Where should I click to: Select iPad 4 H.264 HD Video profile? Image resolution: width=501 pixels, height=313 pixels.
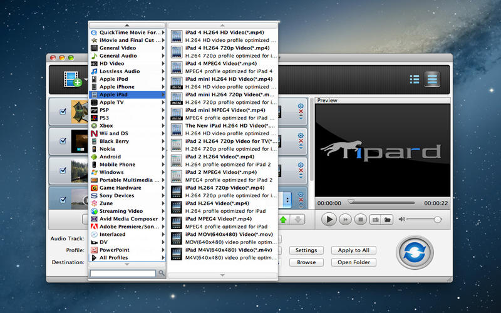tap(223, 36)
